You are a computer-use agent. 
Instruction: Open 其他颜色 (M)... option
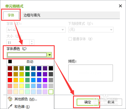26,99
